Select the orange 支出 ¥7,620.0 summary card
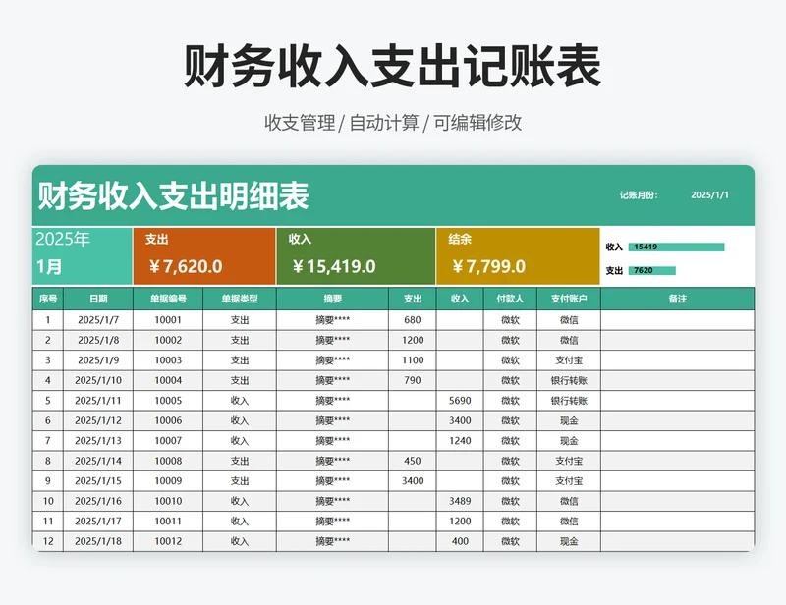This screenshot has width=786, height=605. (x=204, y=256)
